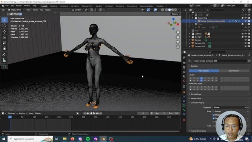252x142 pixels.
Task: Open the Edit menu
Action: coord(12,6)
